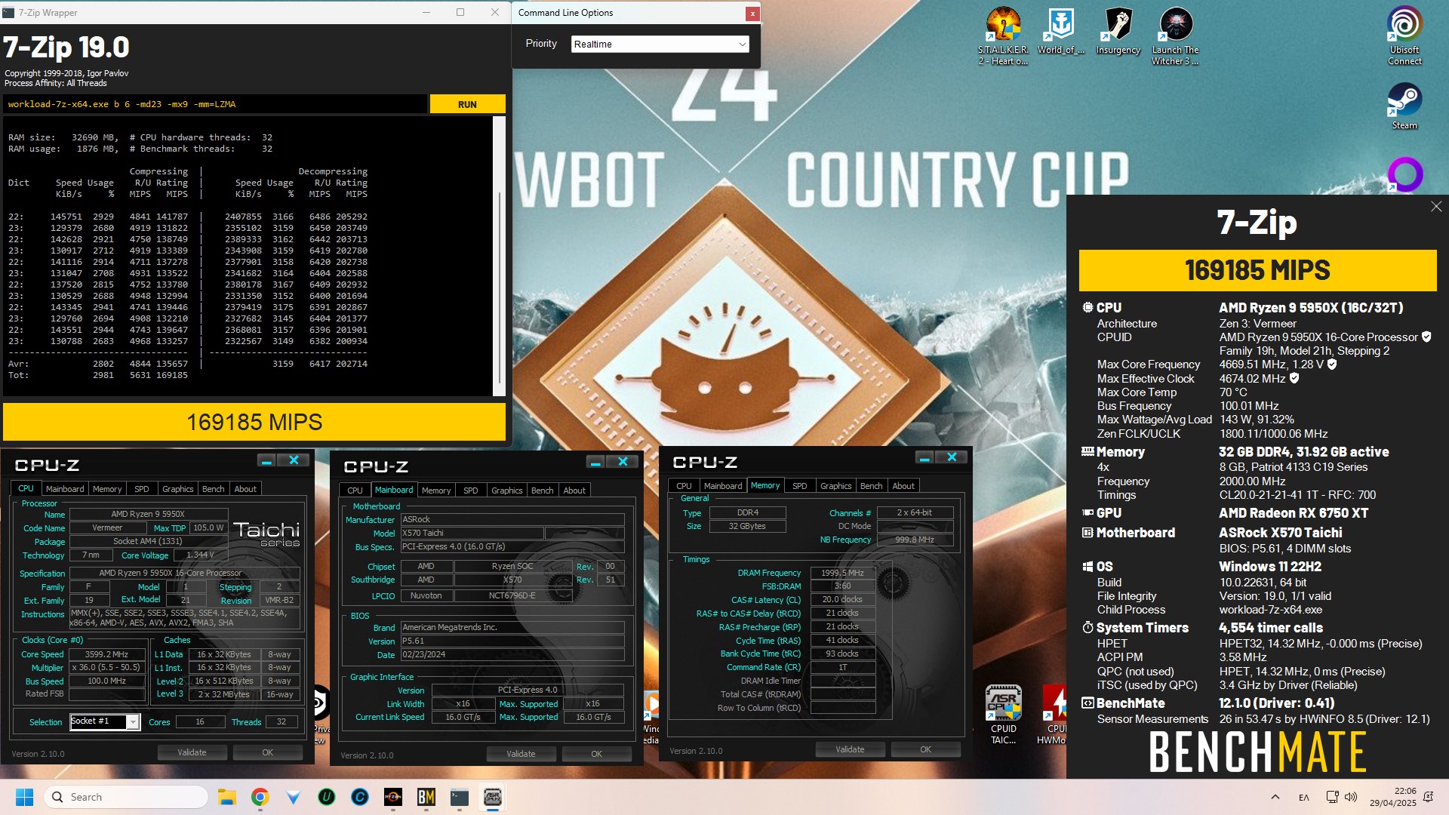Expand hidden system tray icons chevron
This screenshot has height=815, width=1449.
pyautogui.click(x=1275, y=797)
